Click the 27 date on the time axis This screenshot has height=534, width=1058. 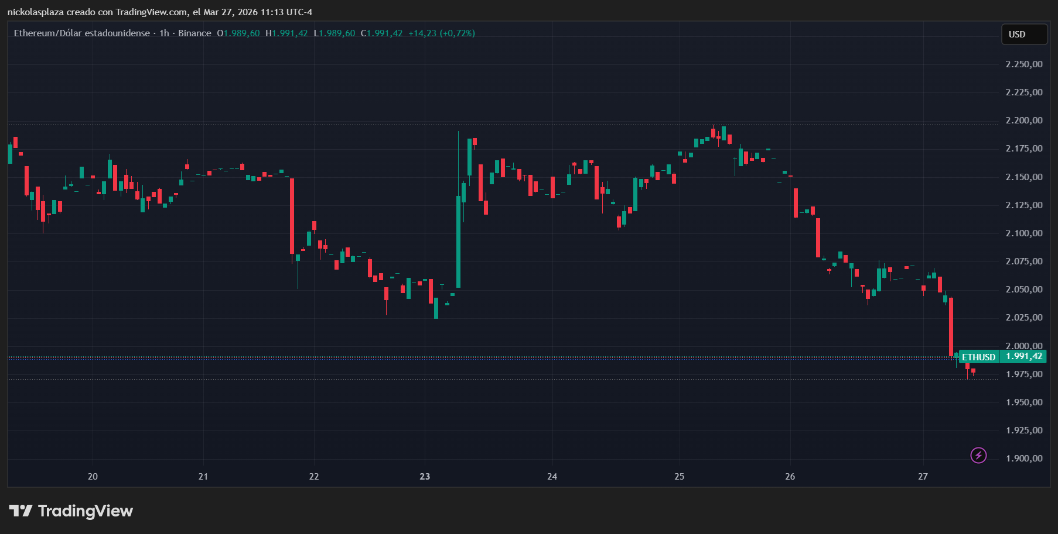click(923, 477)
